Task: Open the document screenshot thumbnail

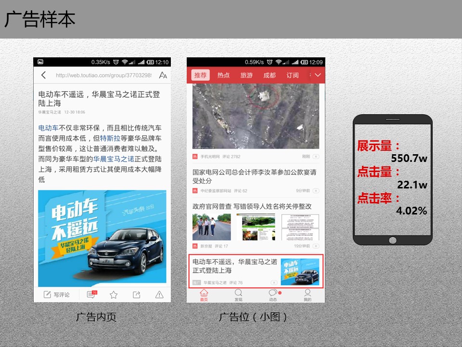Action: pos(300,227)
